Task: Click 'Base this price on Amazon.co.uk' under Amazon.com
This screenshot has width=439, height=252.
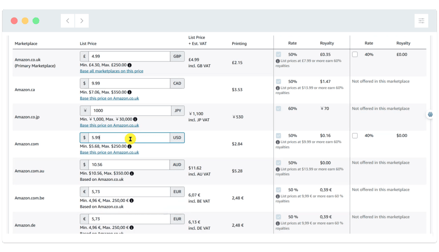Action: coord(109,152)
